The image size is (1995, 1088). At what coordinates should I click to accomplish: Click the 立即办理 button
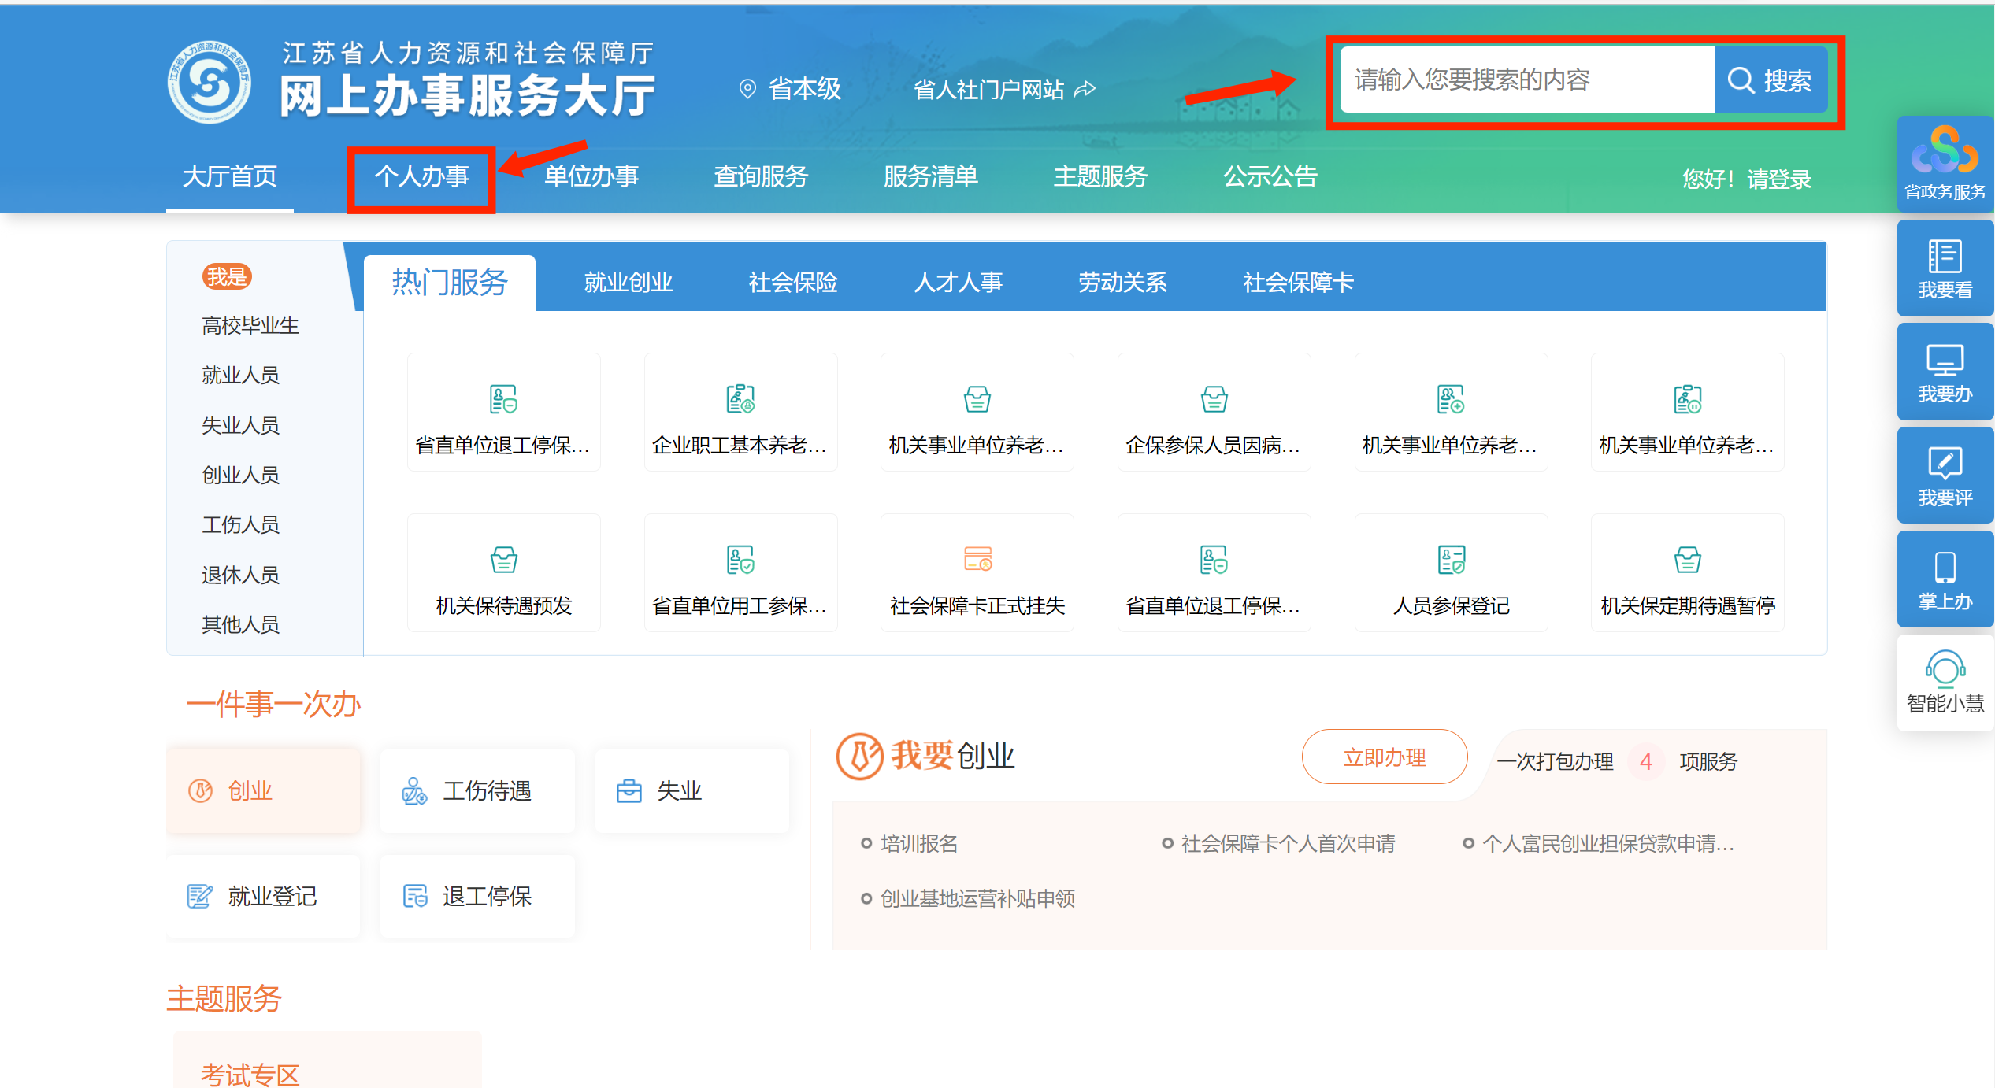(1384, 757)
